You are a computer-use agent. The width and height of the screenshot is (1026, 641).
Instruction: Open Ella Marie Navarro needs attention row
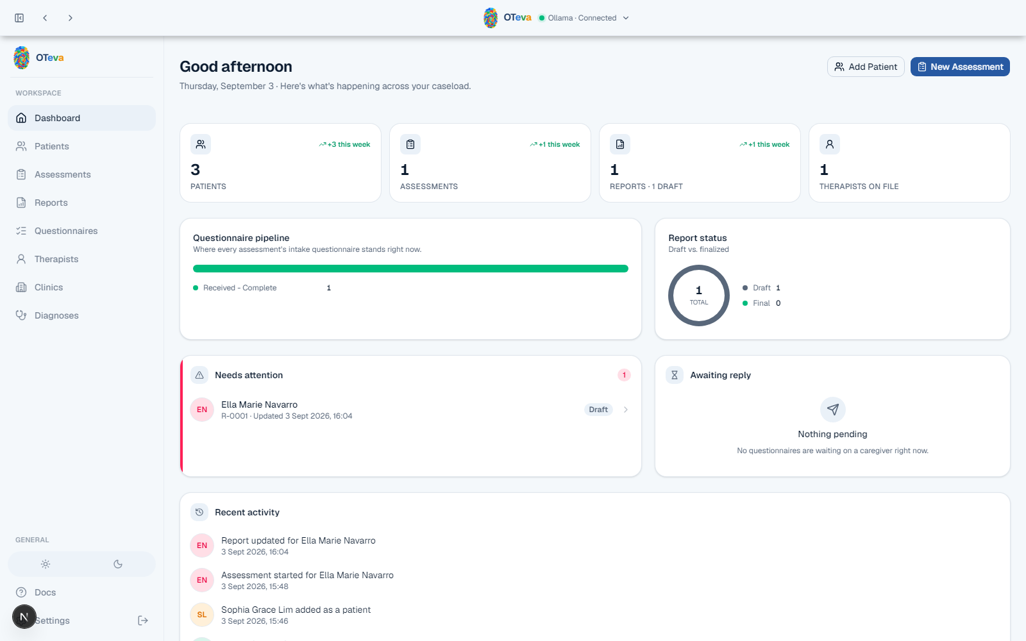[x=410, y=410]
